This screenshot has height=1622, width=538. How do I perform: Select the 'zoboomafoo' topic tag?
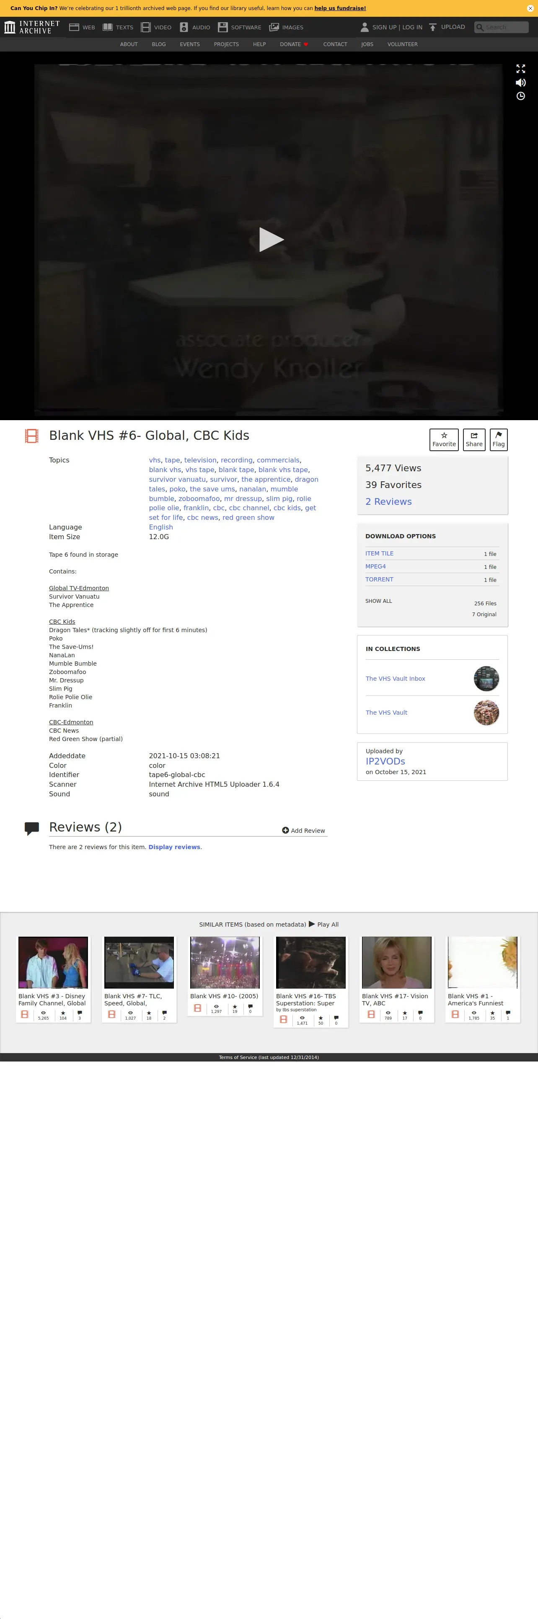tap(199, 498)
